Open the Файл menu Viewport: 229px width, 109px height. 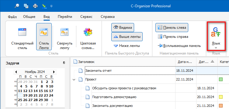click(12, 17)
